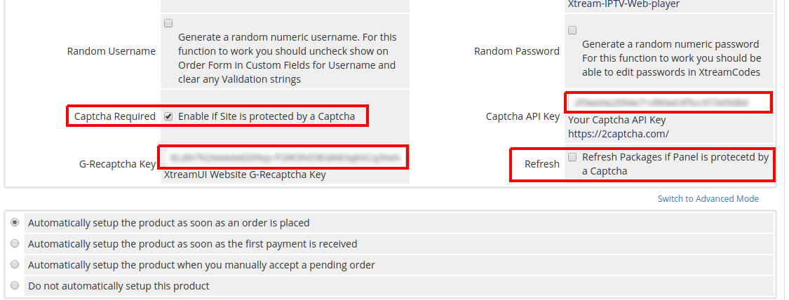
Task: Click the Captcha Required field label
Action: click(115, 116)
